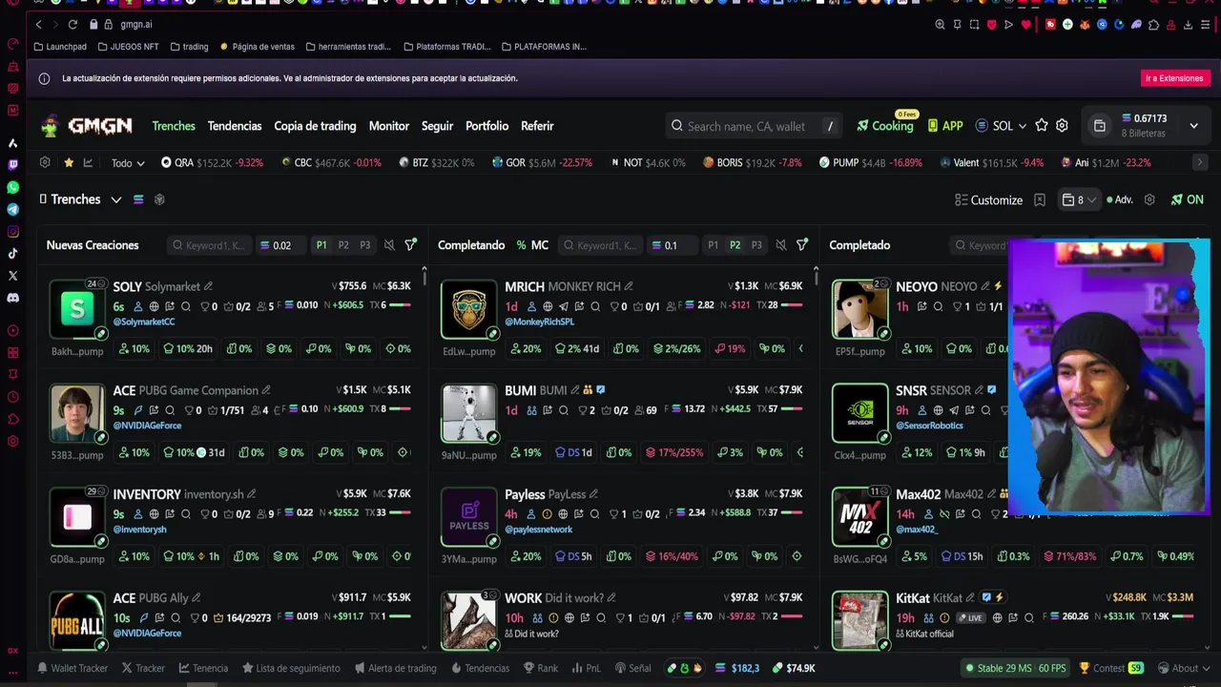Open filters in Completando column
The image size is (1221, 687).
pyautogui.click(x=802, y=245)
